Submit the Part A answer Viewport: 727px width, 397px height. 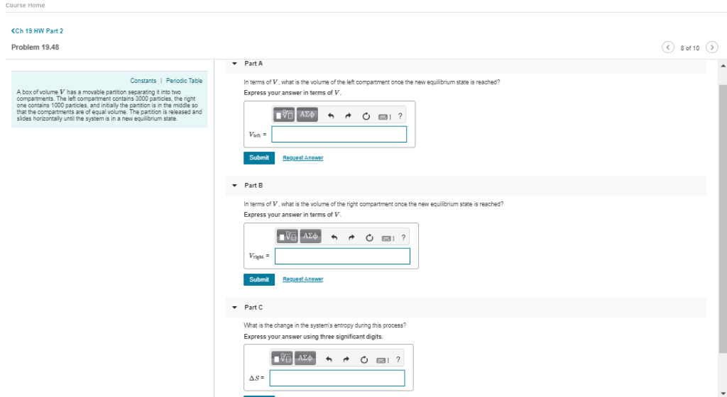coord(259,158)
